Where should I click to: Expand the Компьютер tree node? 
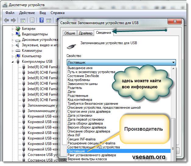pos(12,56)
